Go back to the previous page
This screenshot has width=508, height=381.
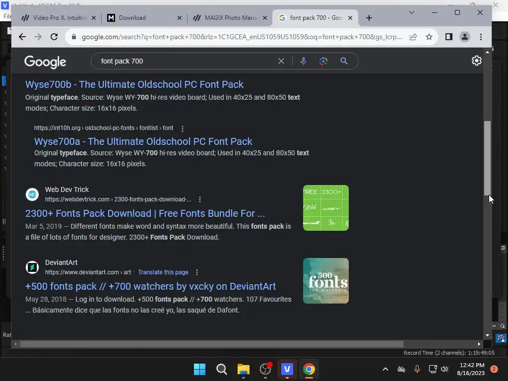coord(22,37)
